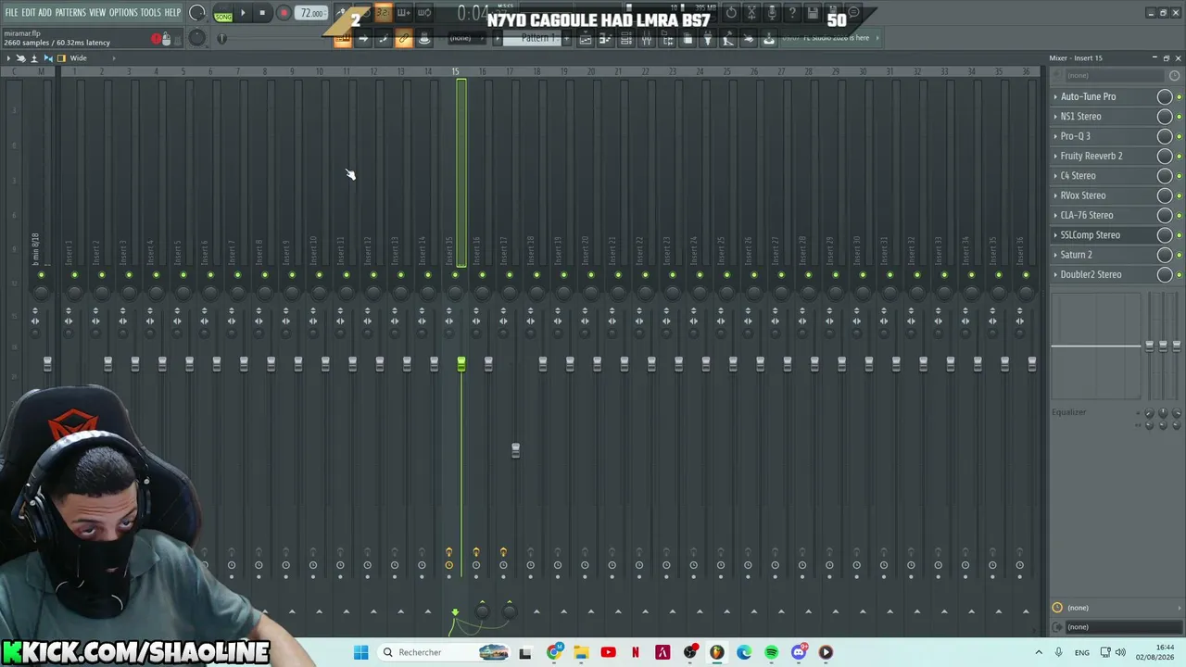Open Spotify from the taskbar
1186x667 pixels.
coord(771,652)
